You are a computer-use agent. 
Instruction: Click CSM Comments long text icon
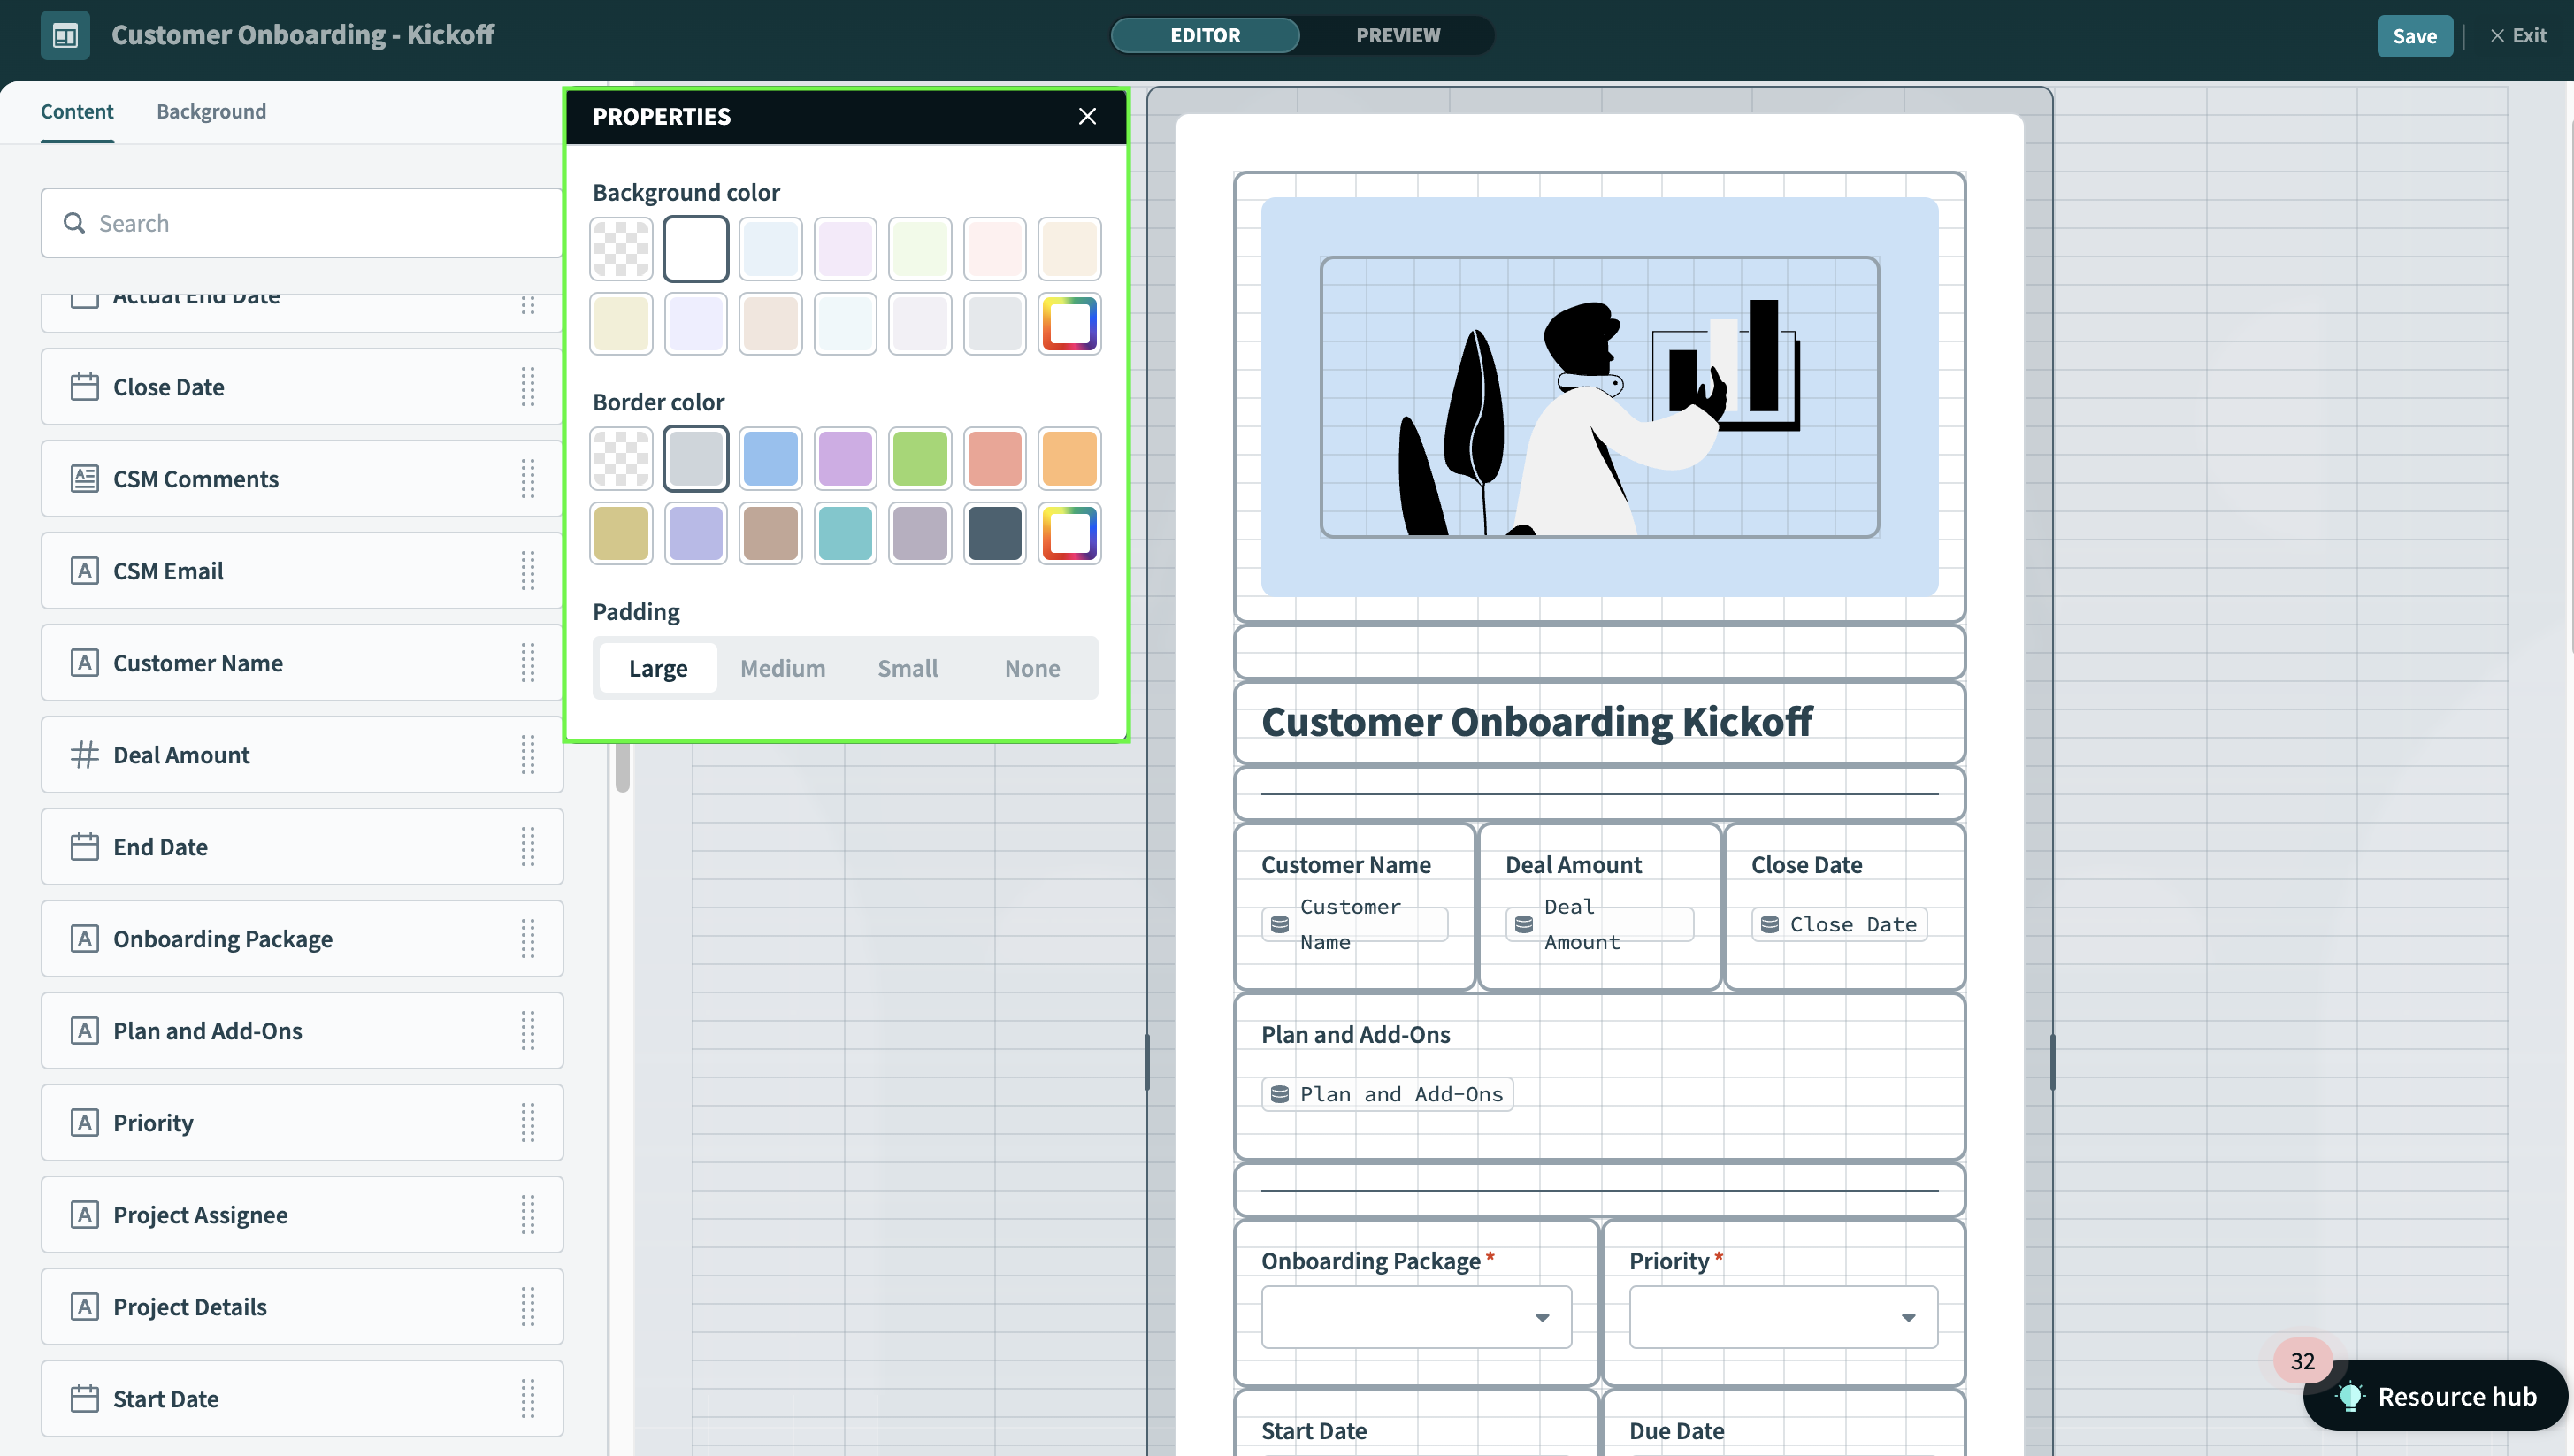(85, 479)
